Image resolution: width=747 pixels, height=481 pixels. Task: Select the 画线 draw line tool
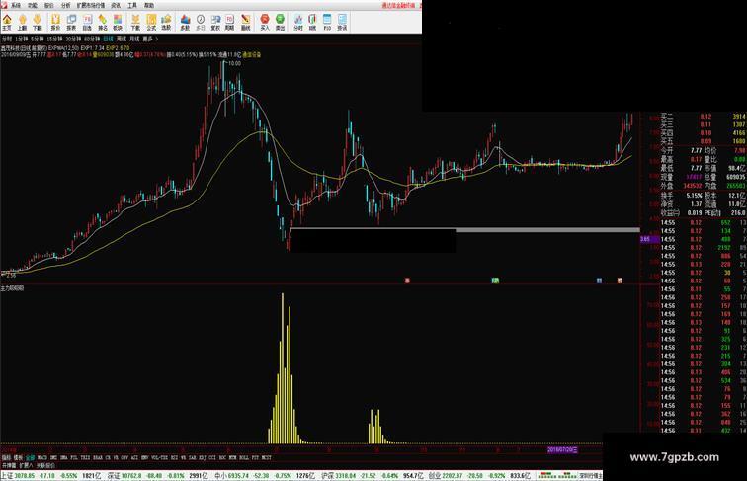pyautogui.click(x=245, y=22)
